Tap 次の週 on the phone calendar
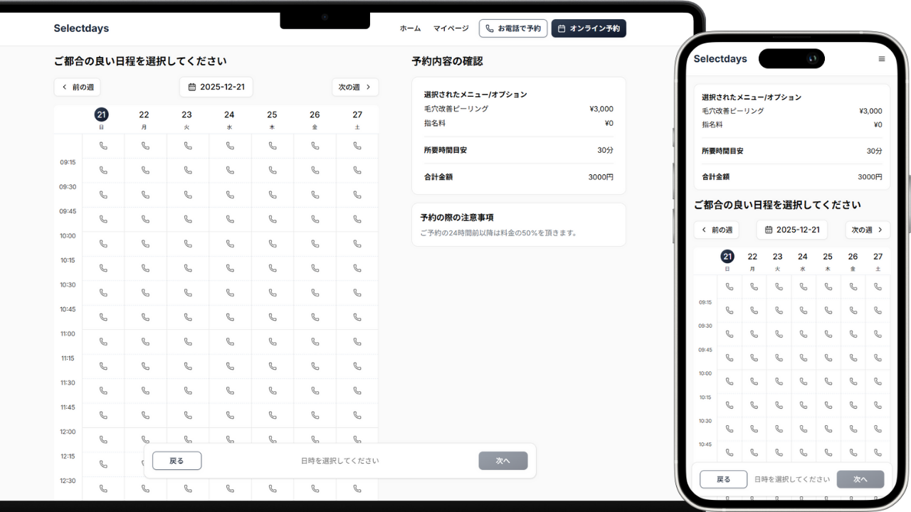911x512 pixels. pos(868,230)
